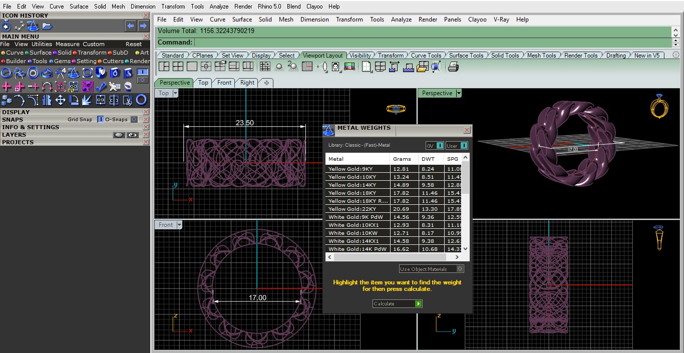Click into the Command input field
This screenshot has height=353, width=684.
432,43
